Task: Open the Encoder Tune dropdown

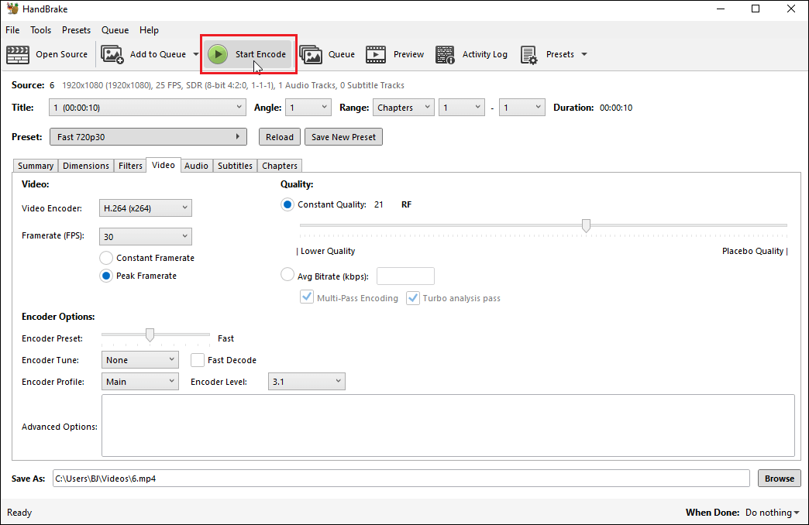Action: point(139,359)
